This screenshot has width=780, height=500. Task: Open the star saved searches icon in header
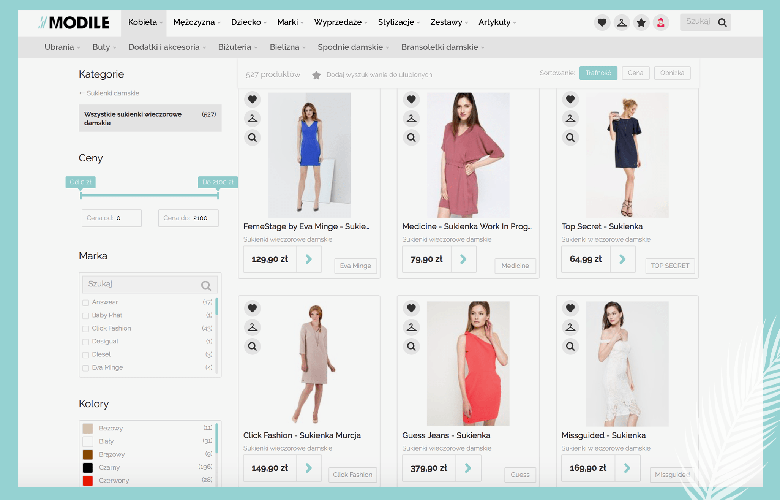641,22
